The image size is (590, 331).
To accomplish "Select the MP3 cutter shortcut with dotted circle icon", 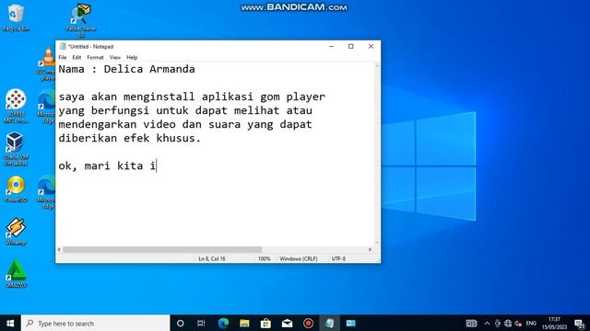I will pyautogui.click(x=16, y=106).
